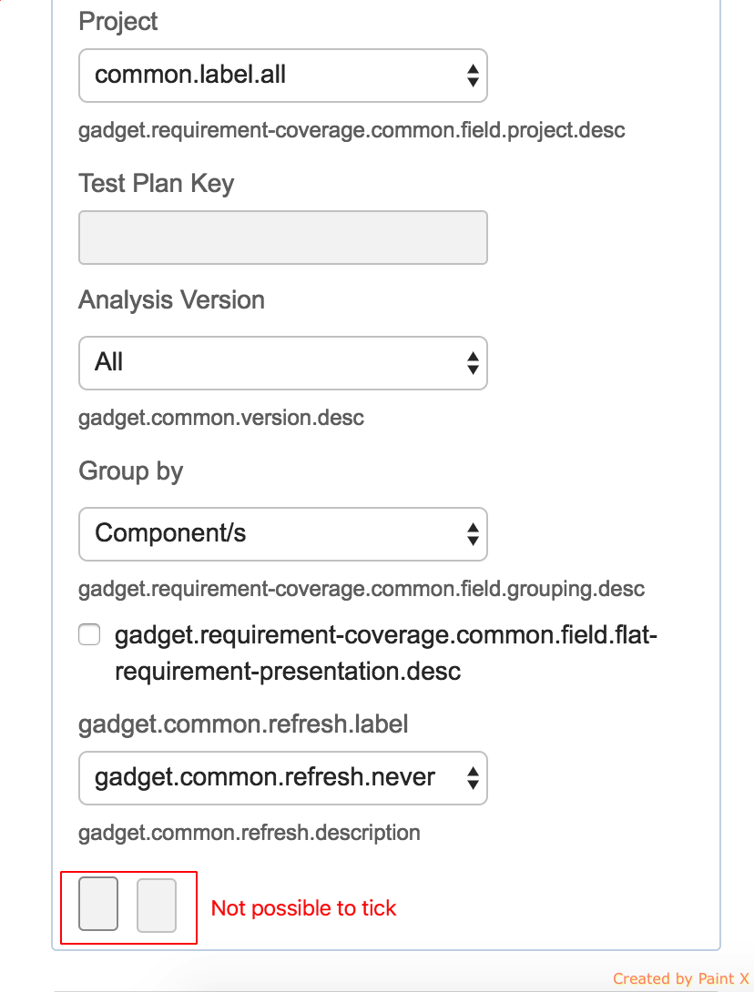This screenshot has height=992, width=754.
Task: Click the up-down arrows on Project select
Action: click(473, 76)
